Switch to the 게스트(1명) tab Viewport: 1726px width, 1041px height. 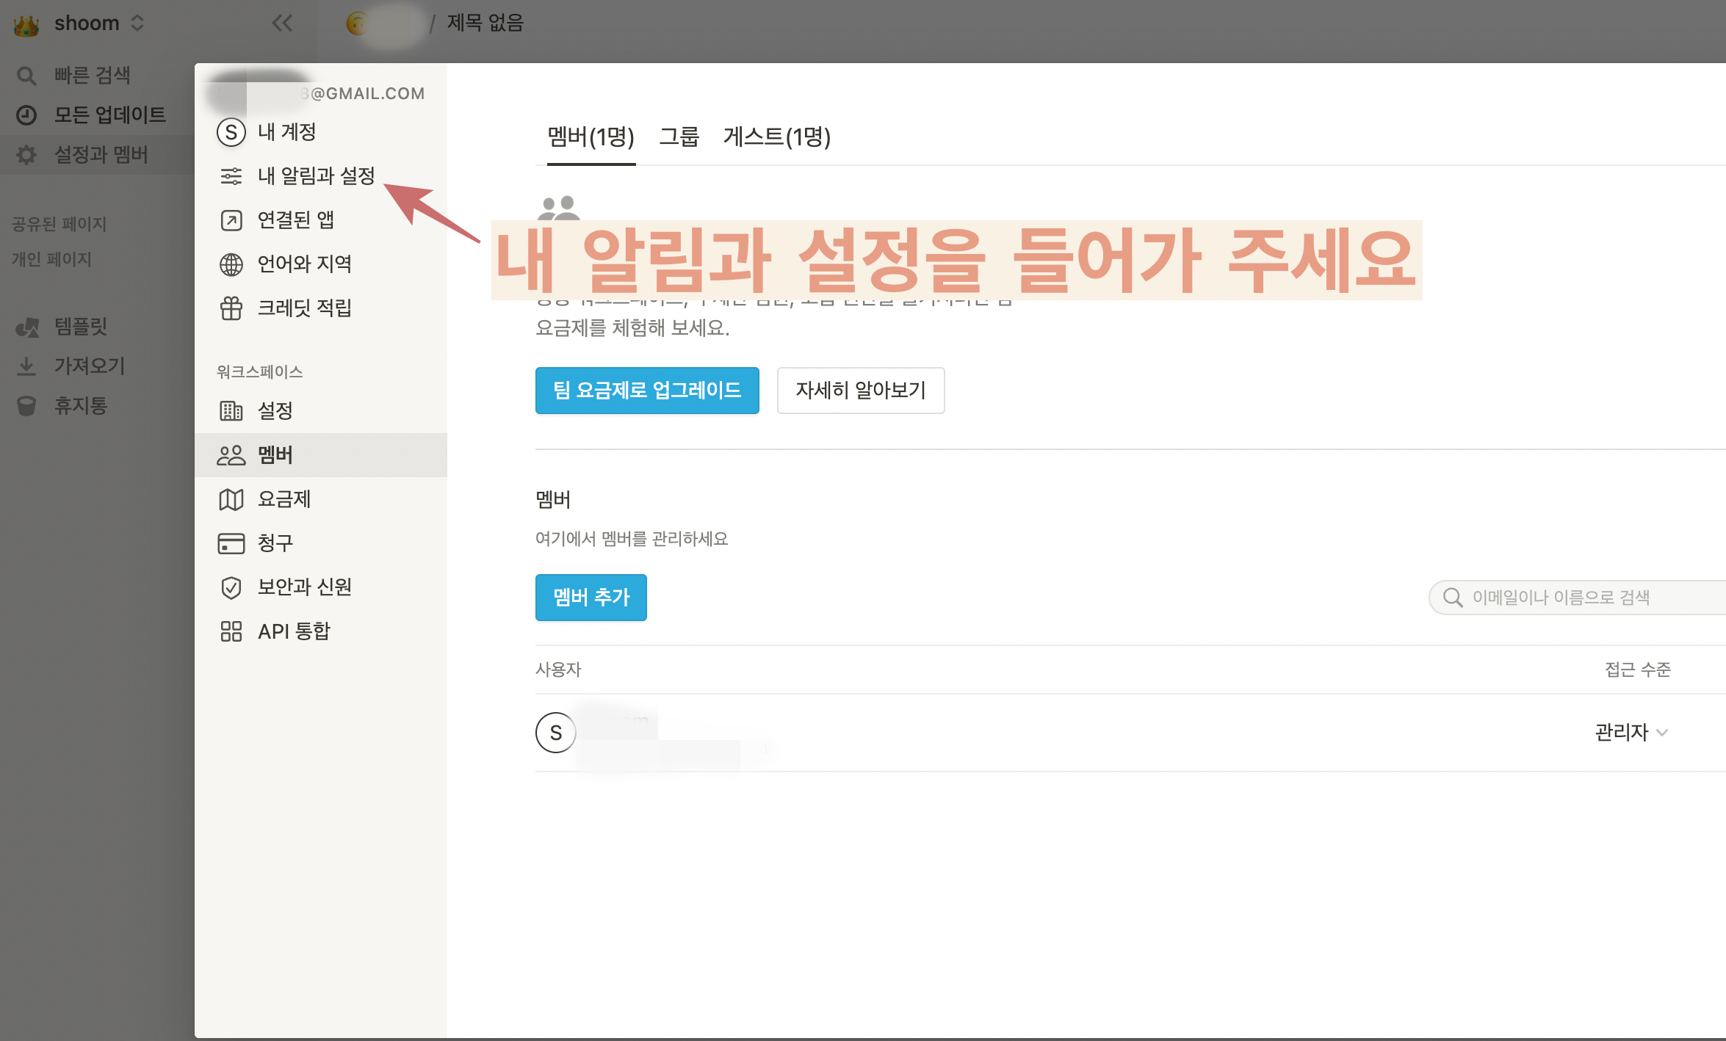tap(776, 137)
